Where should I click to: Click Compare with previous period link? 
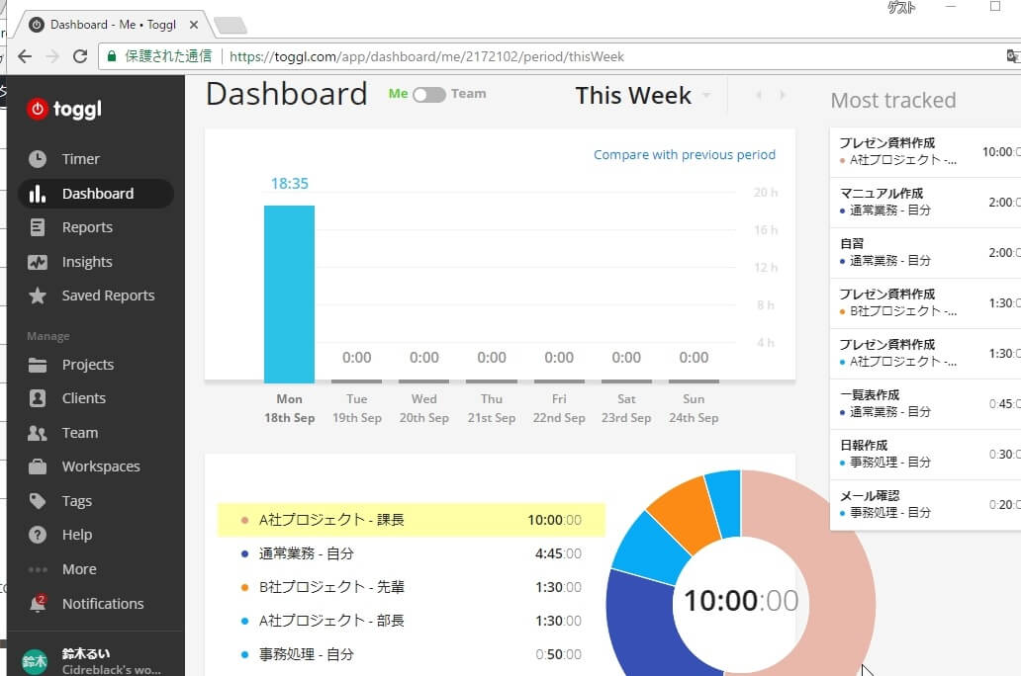click(684, 155)
